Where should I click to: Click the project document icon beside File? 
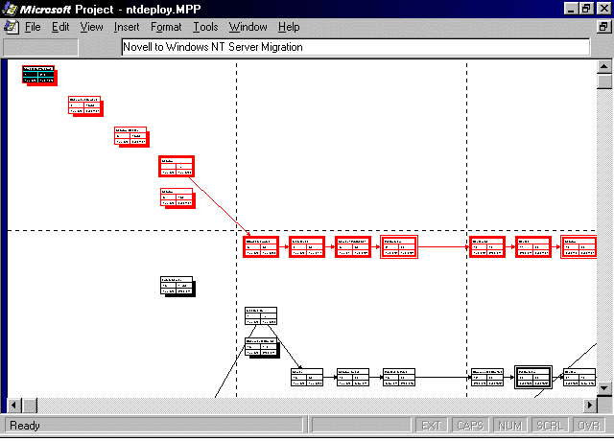(x=10, y=27)
